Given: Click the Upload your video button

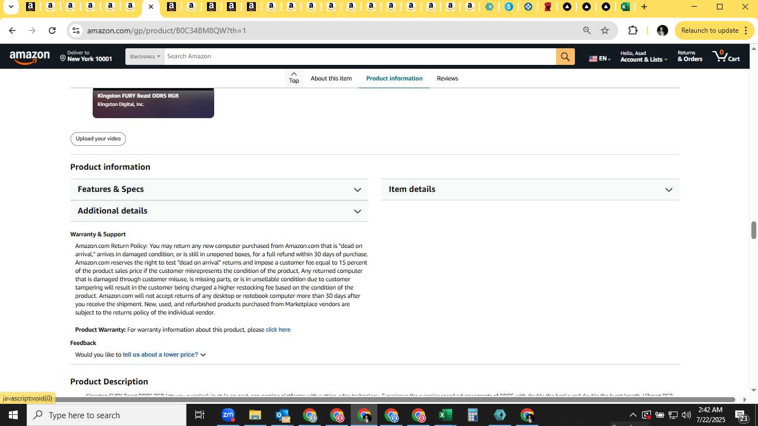Looking at the screenshot, I should (x=98, y=139).
